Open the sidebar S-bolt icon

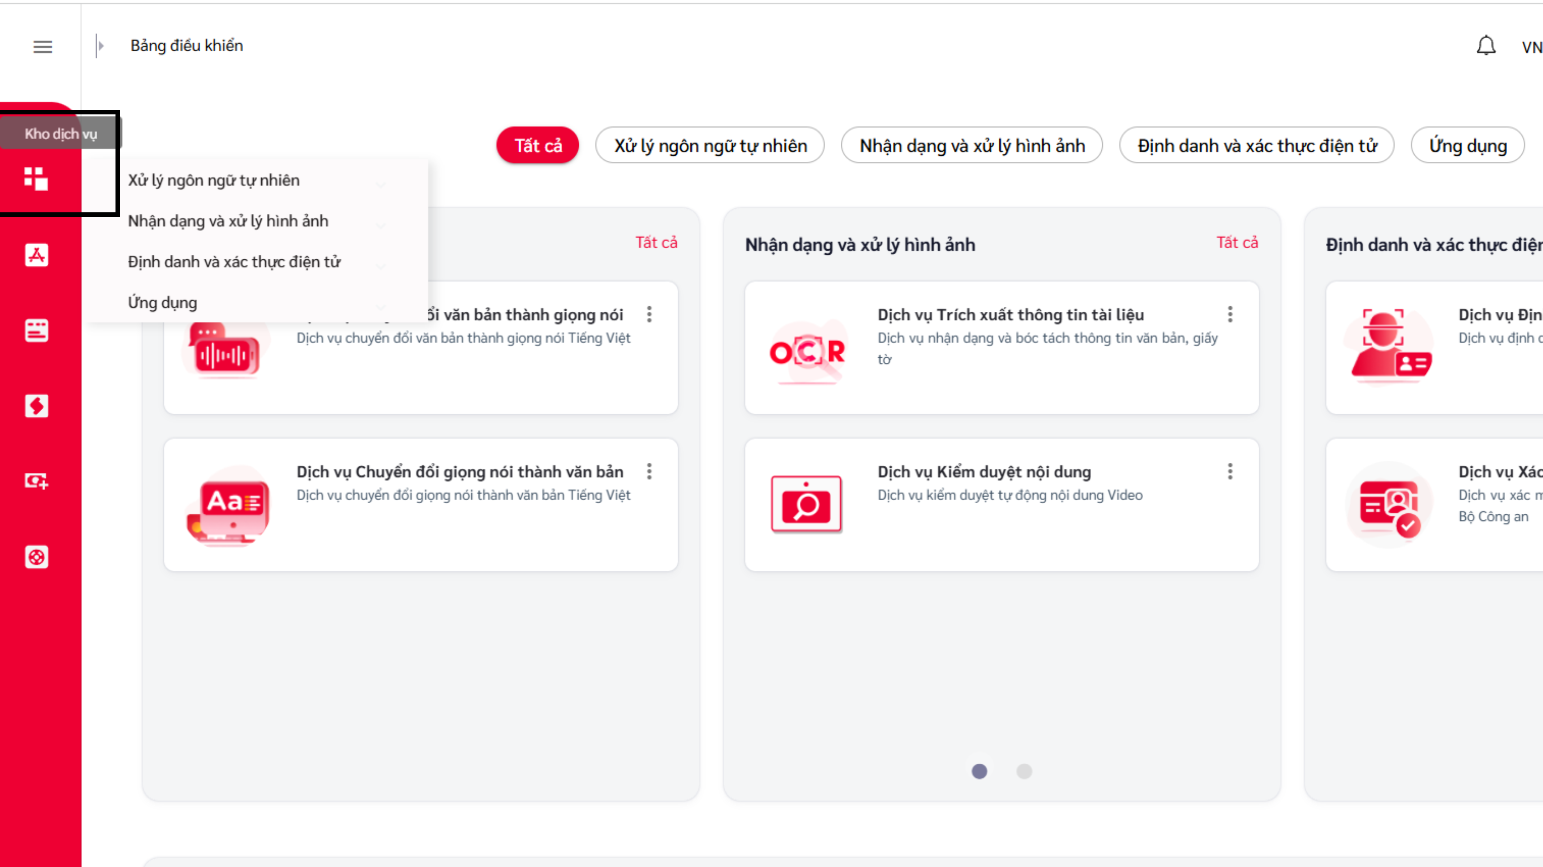(x=37, y=406)
